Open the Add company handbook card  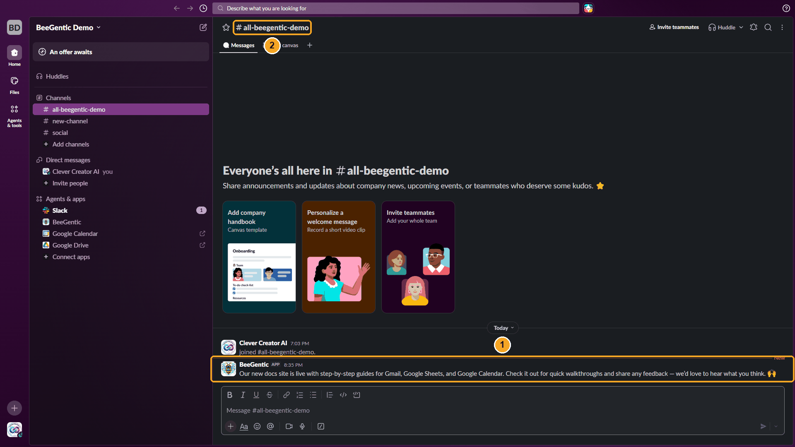[x=259, y=257]
